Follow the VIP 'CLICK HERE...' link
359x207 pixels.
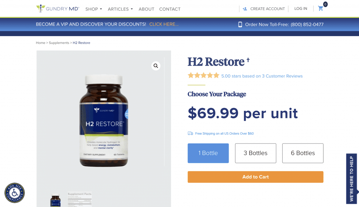tap(164, 24)
